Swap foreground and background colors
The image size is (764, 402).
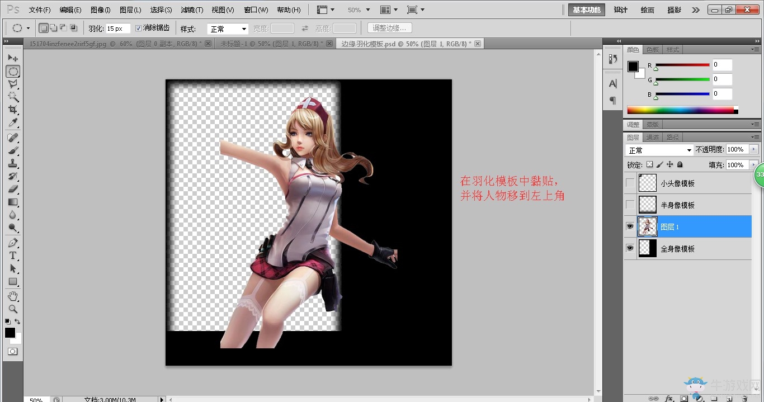pyautogui.click(x=18, y=321)
